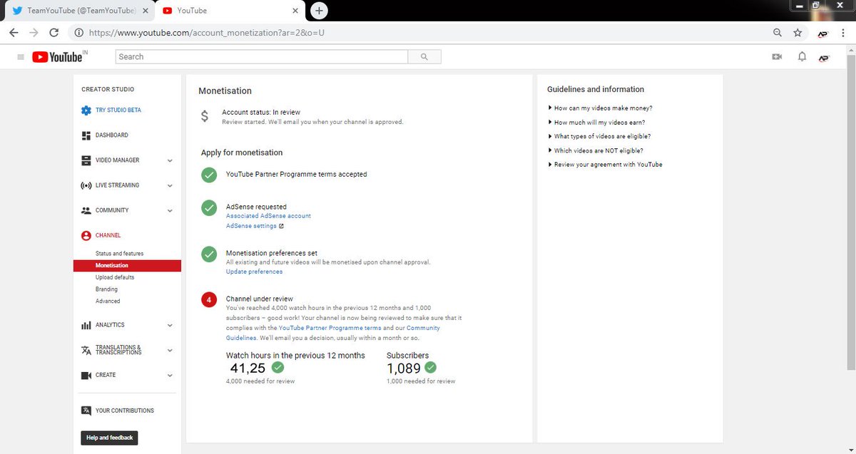The image size is (856, 454).
Task: Open Status and features page
Action: 119,254
